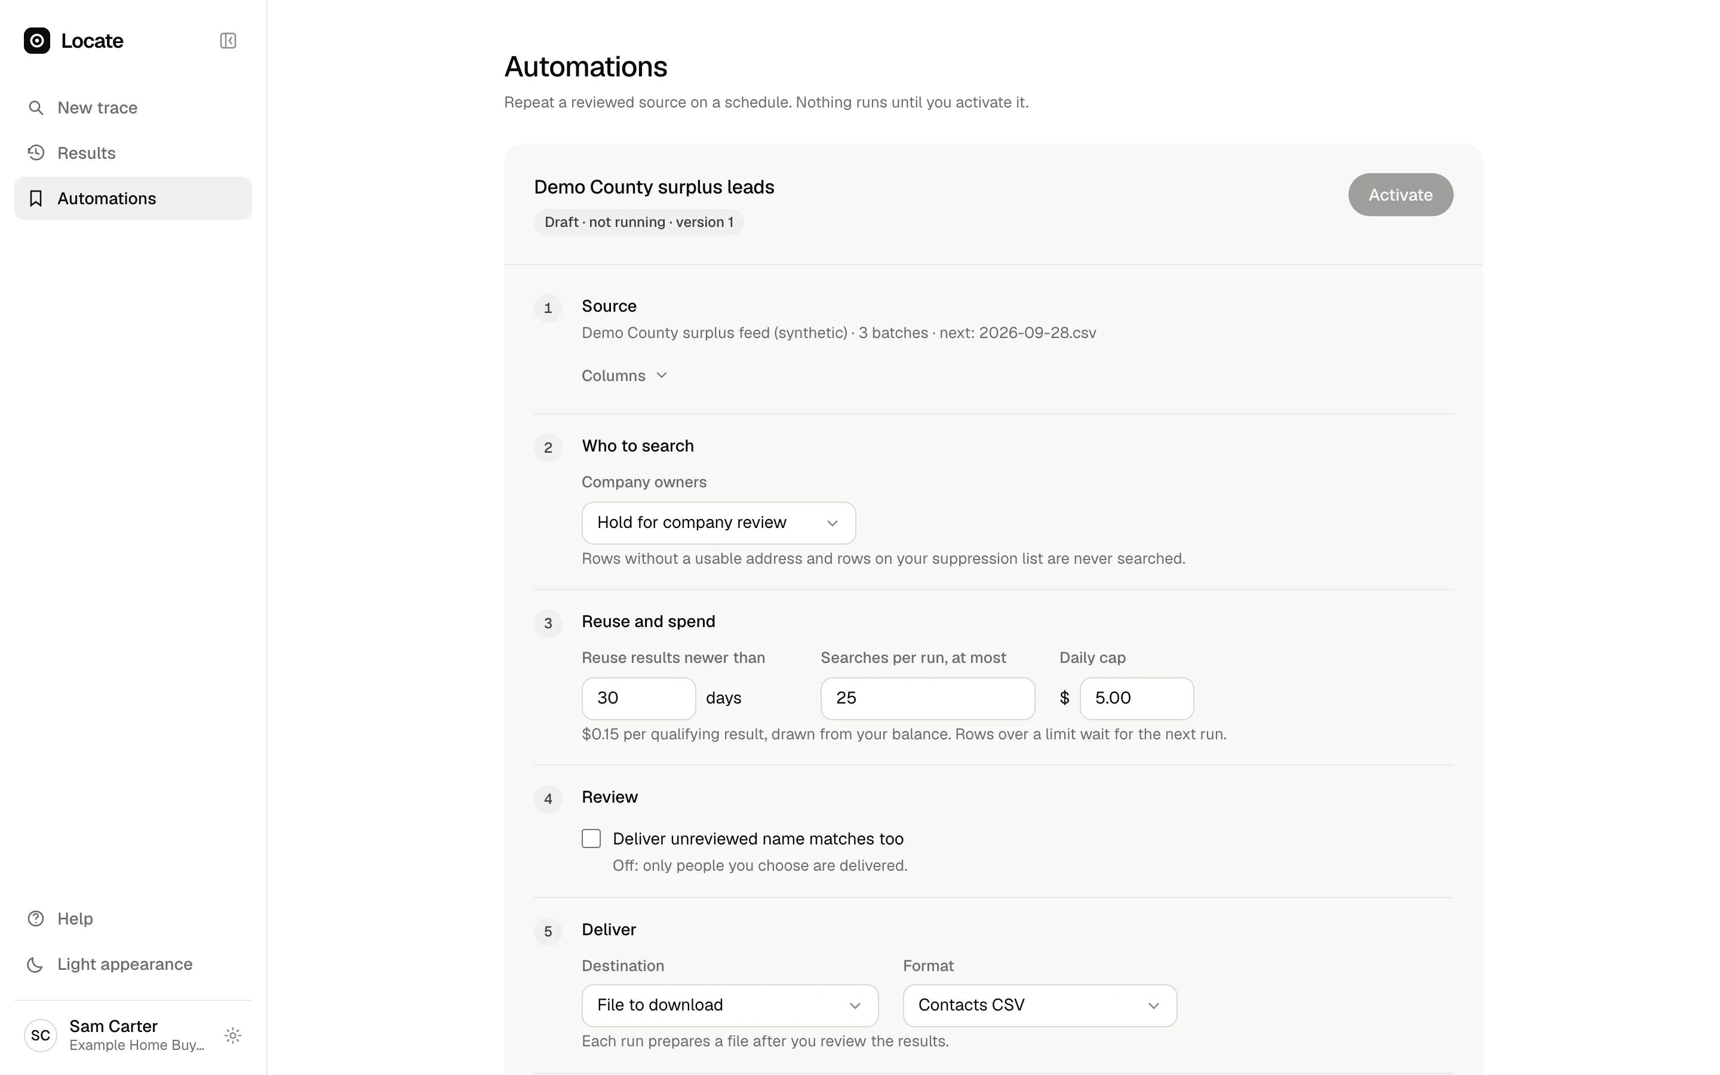
Task: Expand the Columns section
Action: coord(624,376)
